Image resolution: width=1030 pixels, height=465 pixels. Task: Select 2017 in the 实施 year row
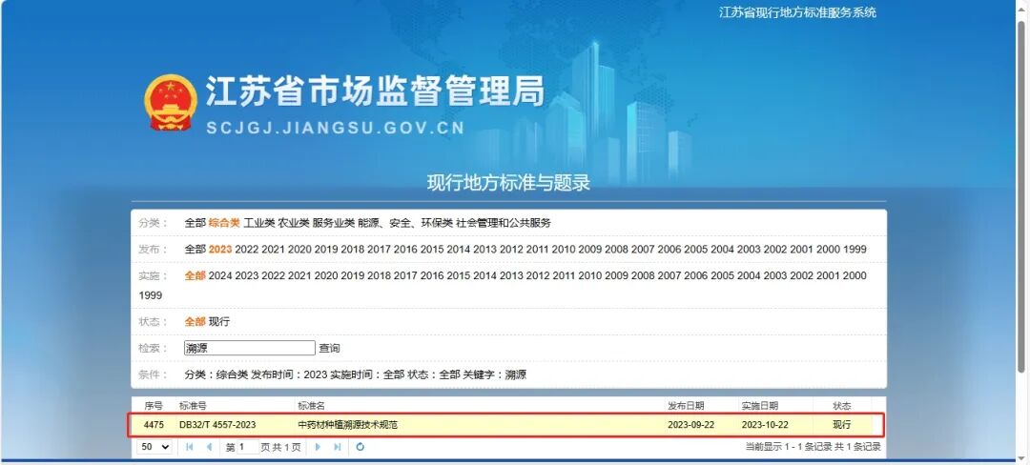(x=405, y=275)
